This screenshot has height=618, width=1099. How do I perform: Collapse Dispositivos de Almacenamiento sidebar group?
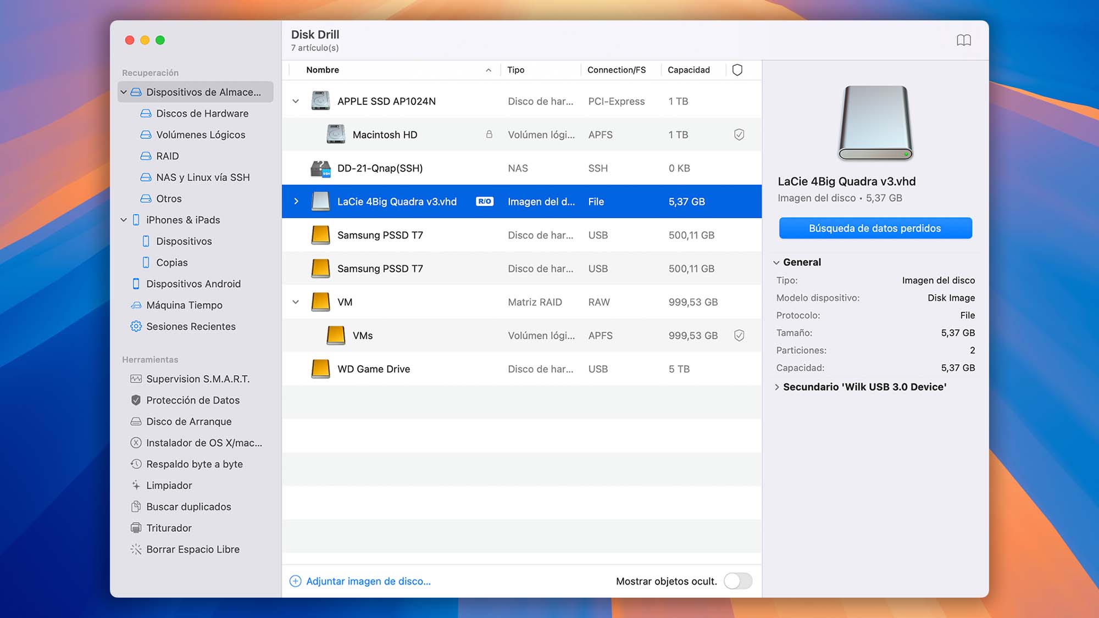[124, 92]
